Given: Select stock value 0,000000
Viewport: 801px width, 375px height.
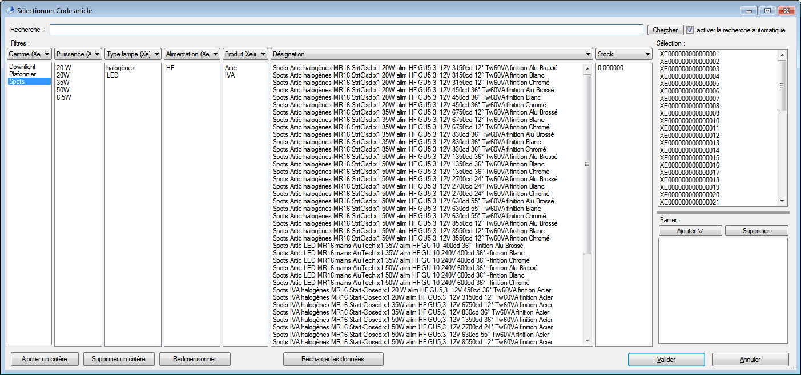Looking at the screenshot, I should pos(623,68).
